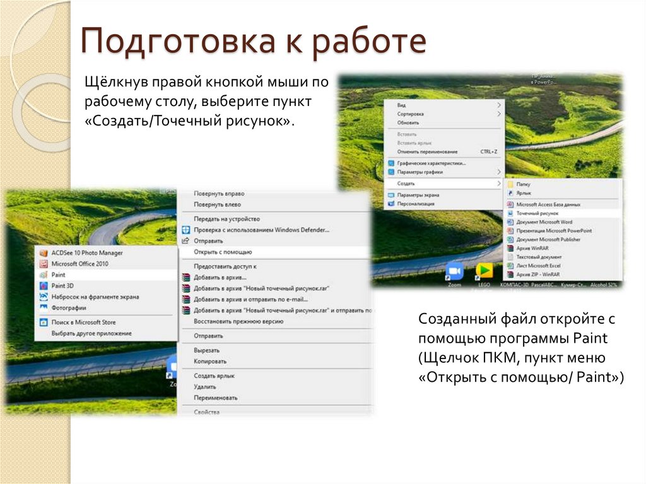This screenshot has height=484, width=646.
Task: Expand the Создать submenu arrow
Action: (x=498, y=184)
